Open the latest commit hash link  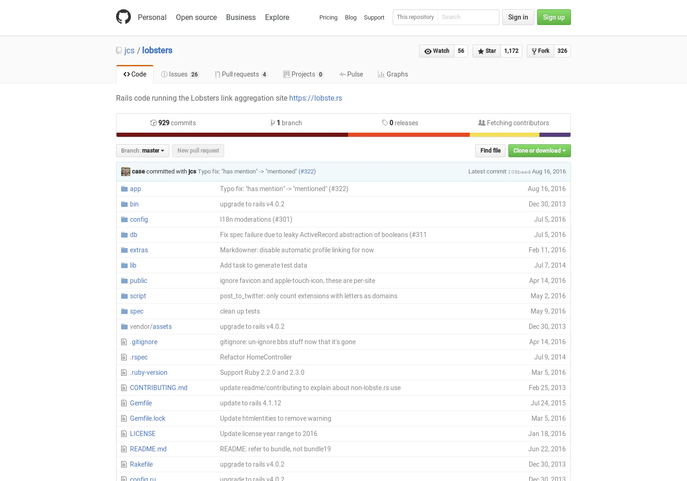tap(519, 172)
